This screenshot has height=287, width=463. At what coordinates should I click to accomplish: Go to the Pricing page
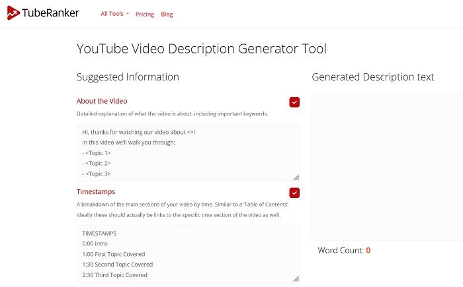click(x=145, y=14)
